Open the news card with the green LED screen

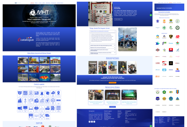129,97
